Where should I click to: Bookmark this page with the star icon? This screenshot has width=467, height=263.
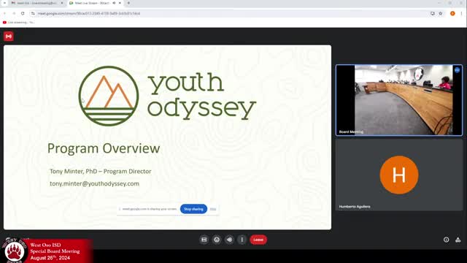441,13
